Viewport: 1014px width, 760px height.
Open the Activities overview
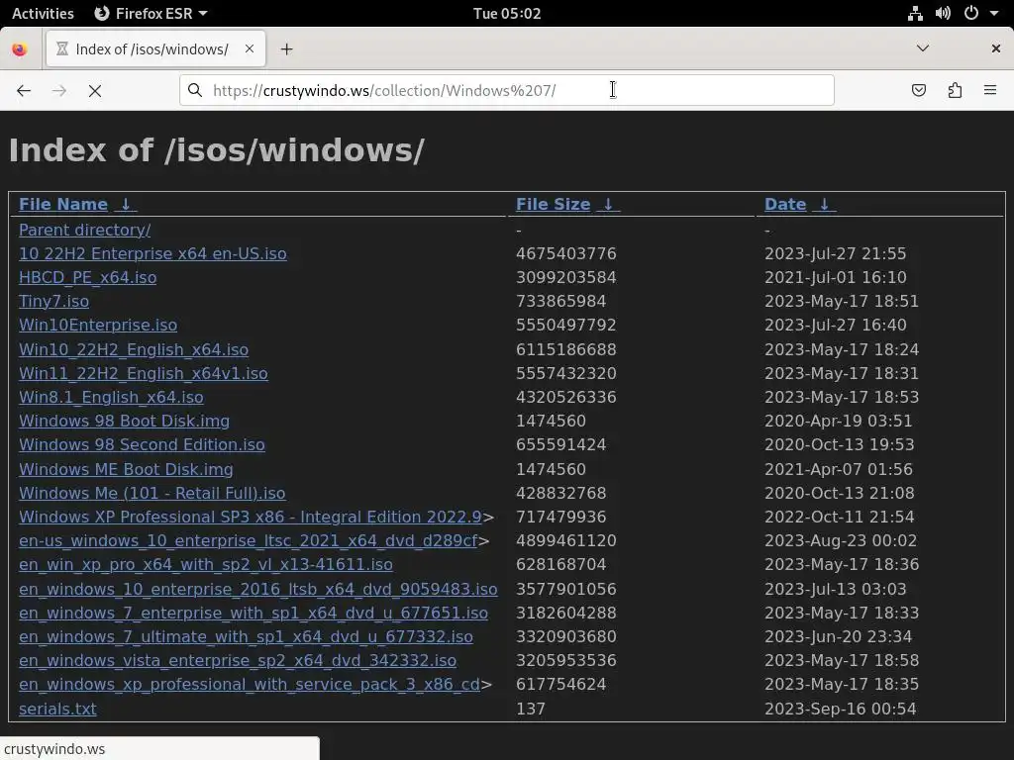(43, 13)
